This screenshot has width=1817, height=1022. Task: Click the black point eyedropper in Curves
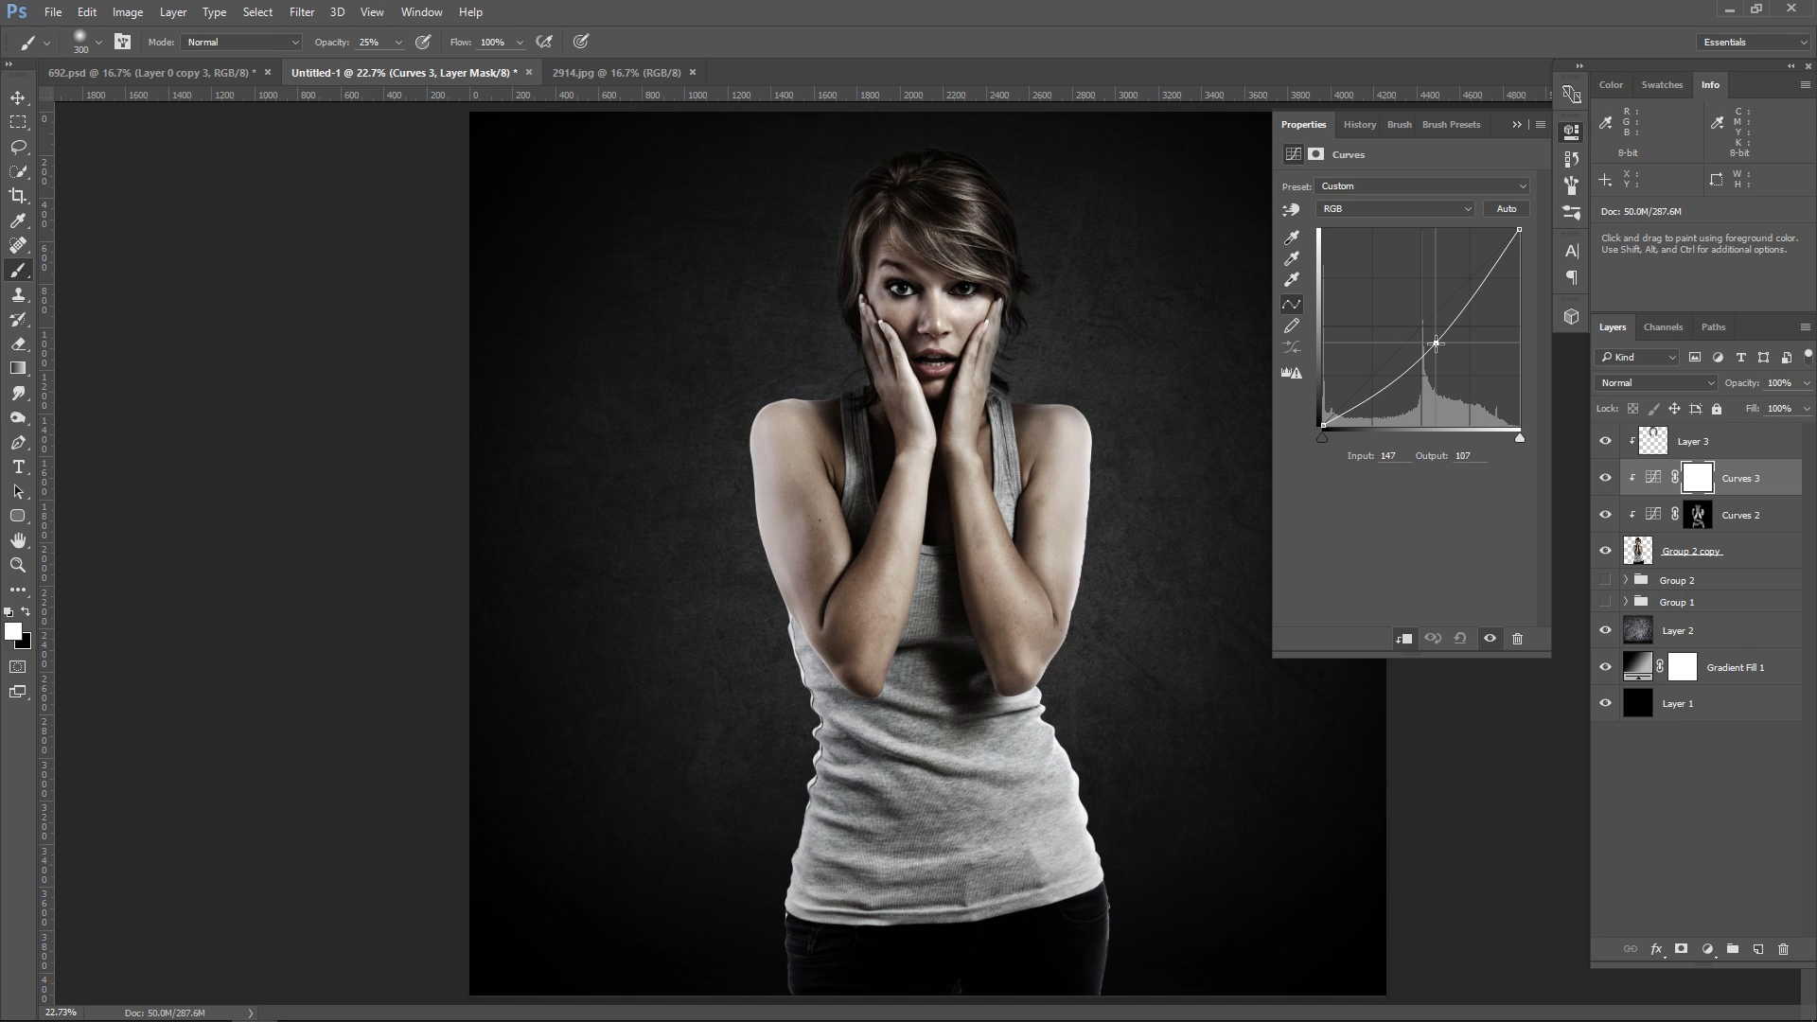1292,238
